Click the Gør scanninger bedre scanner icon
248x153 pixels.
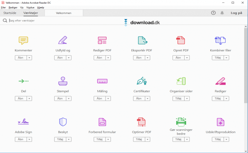point(181,122)
